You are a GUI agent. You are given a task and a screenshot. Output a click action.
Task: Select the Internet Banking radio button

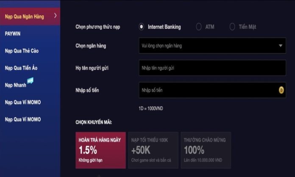pyautogui.click(x=142, y=27)
